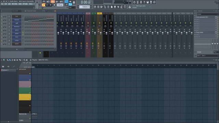The height and width of the screenshot is (123, 219).
Task: Click the scissors icon in top shortcut bar
Action: tap(138, 2)
